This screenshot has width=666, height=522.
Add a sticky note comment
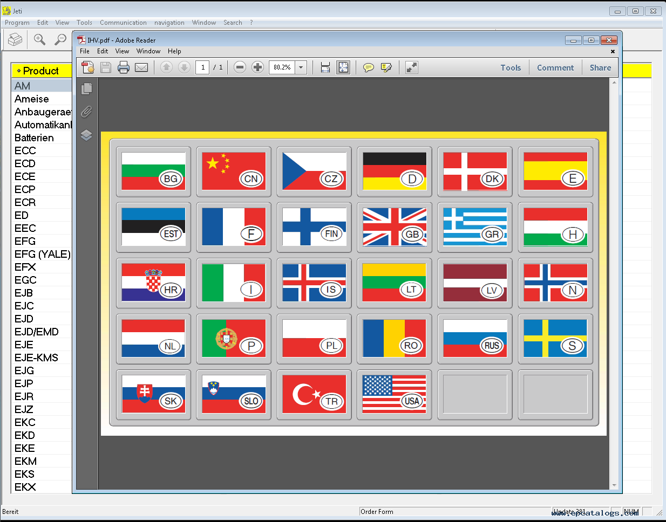(x=369, y=67)
